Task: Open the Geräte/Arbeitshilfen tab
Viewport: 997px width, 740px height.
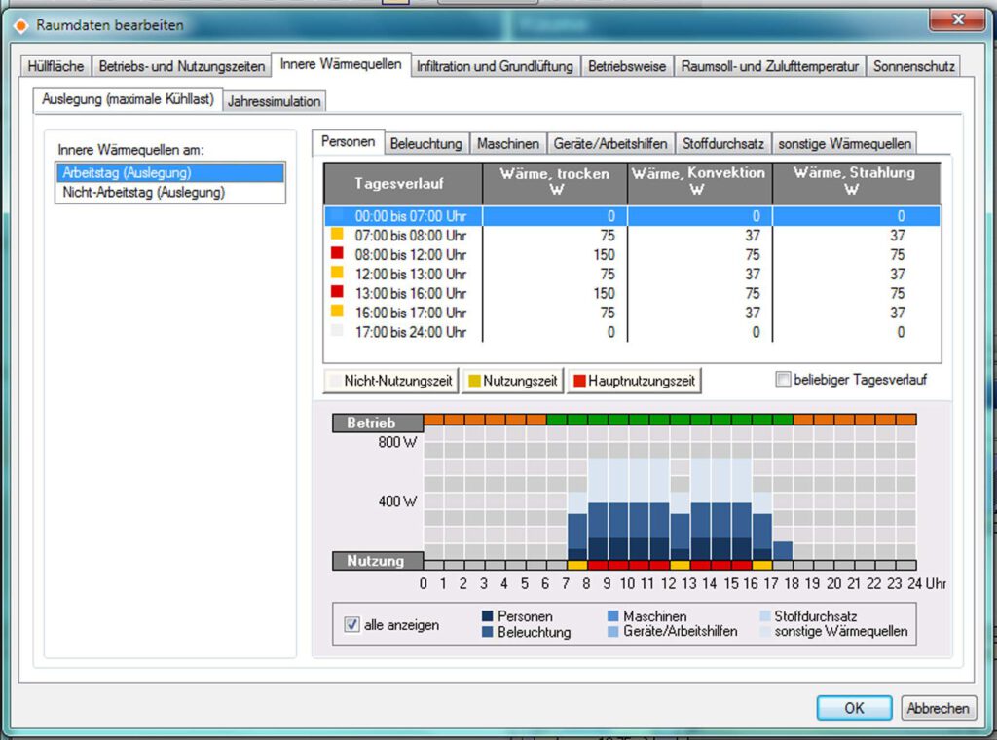Action: 610,144
